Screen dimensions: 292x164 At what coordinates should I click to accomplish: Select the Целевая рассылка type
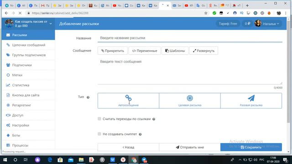pyautogui.click(x=190, y=101)
